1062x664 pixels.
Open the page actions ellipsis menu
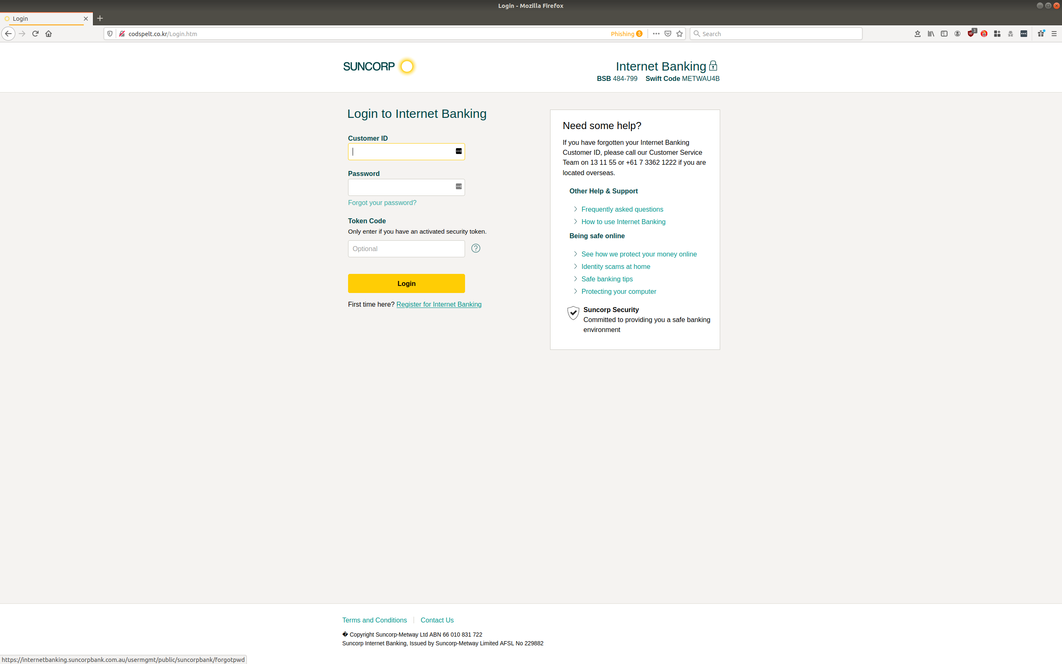(x=655, y=33)
